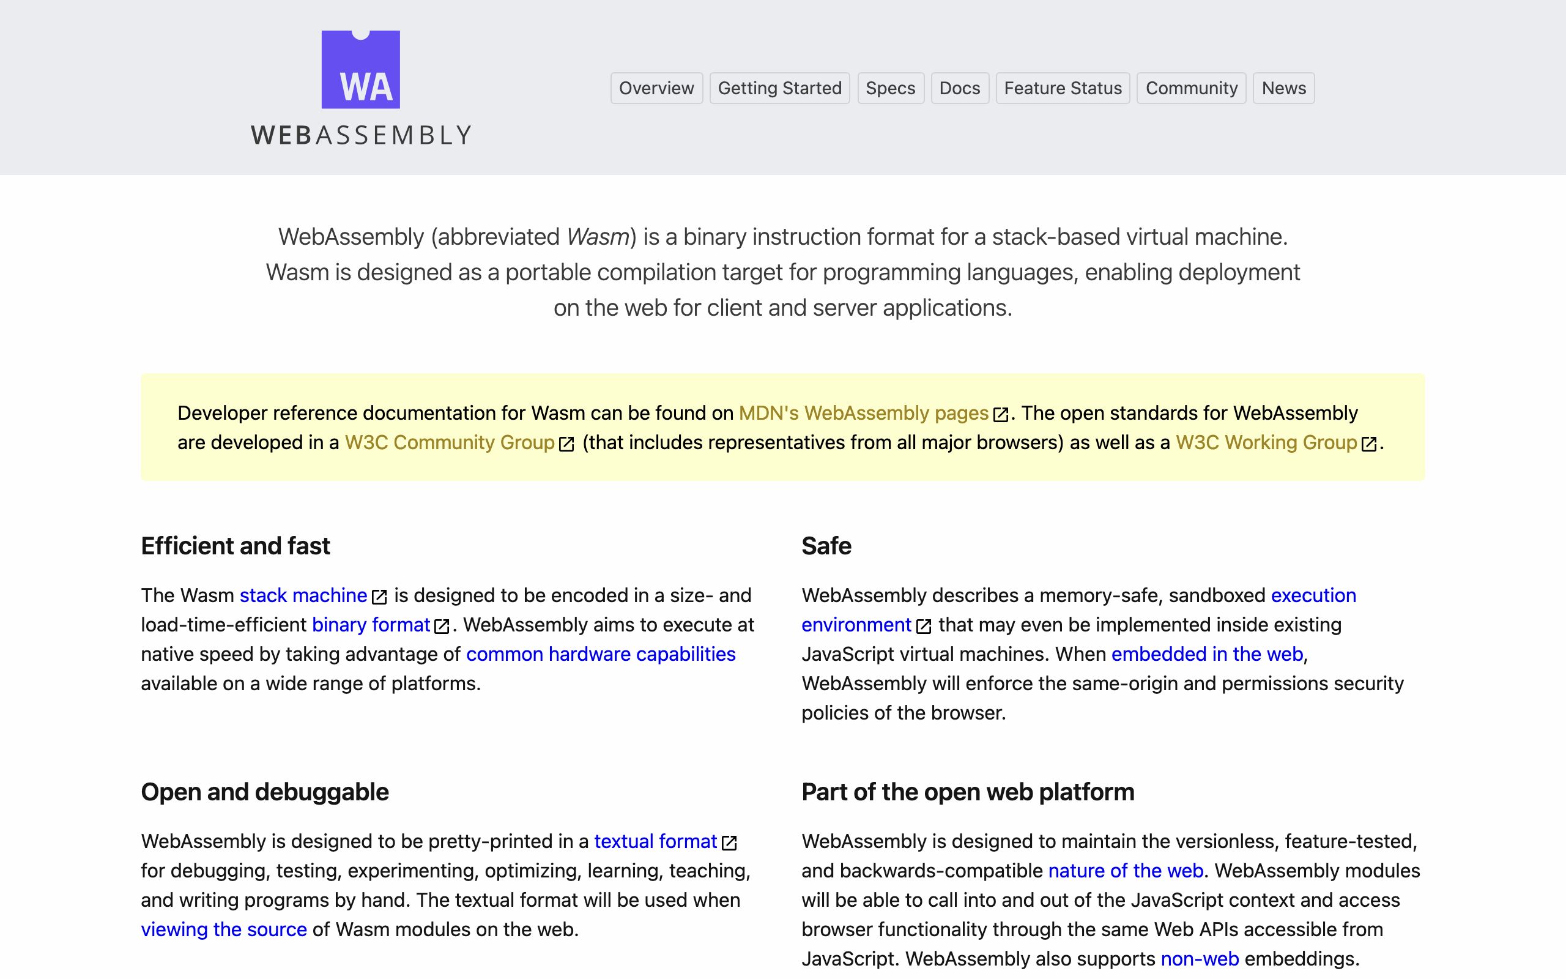Click external-link icon after textual format
This screenshot has height=979, width=1566.
pyautogui.click(x=729, y=843)
